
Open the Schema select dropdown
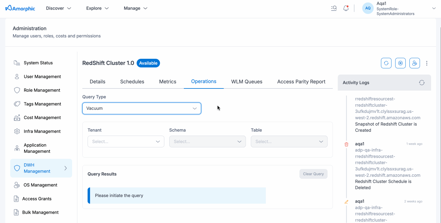coord(207,141)
